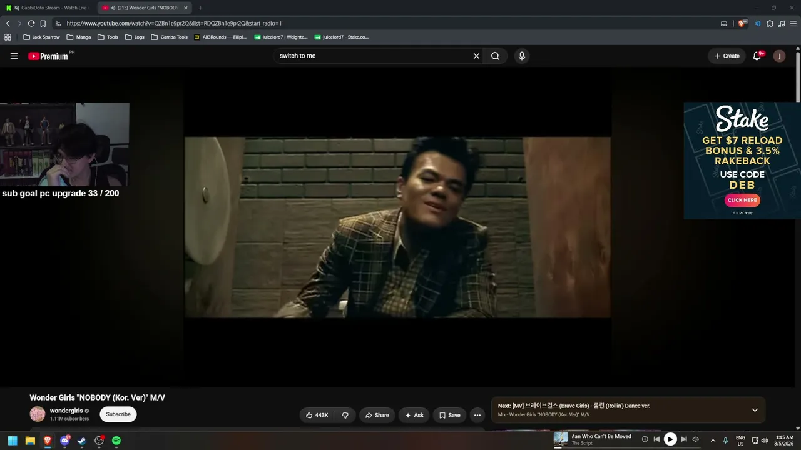Open the YouTube guide hamburger menu

pos(14,56)
